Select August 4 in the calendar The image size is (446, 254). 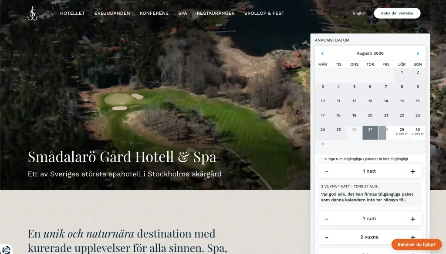[x=338, y=90]
